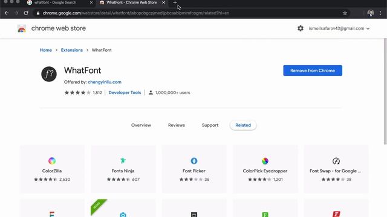This screenshot has width=387, height=217.
Task: Click the address bar URL
Action: pyautogui.click(x=135, y=13)
